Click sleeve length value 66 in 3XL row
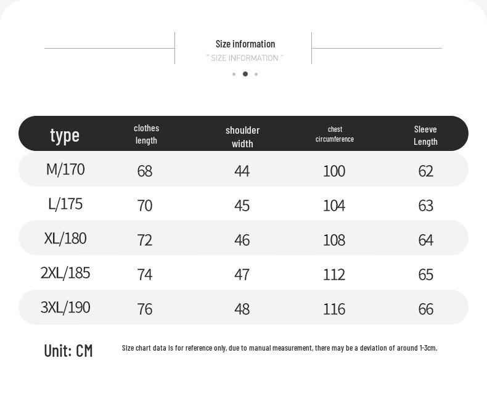Image resolution: width=487 pixels, height=403 pixels. (425, 309)
